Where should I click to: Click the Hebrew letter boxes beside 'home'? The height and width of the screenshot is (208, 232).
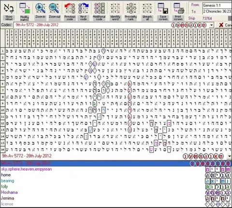[218, 175]
